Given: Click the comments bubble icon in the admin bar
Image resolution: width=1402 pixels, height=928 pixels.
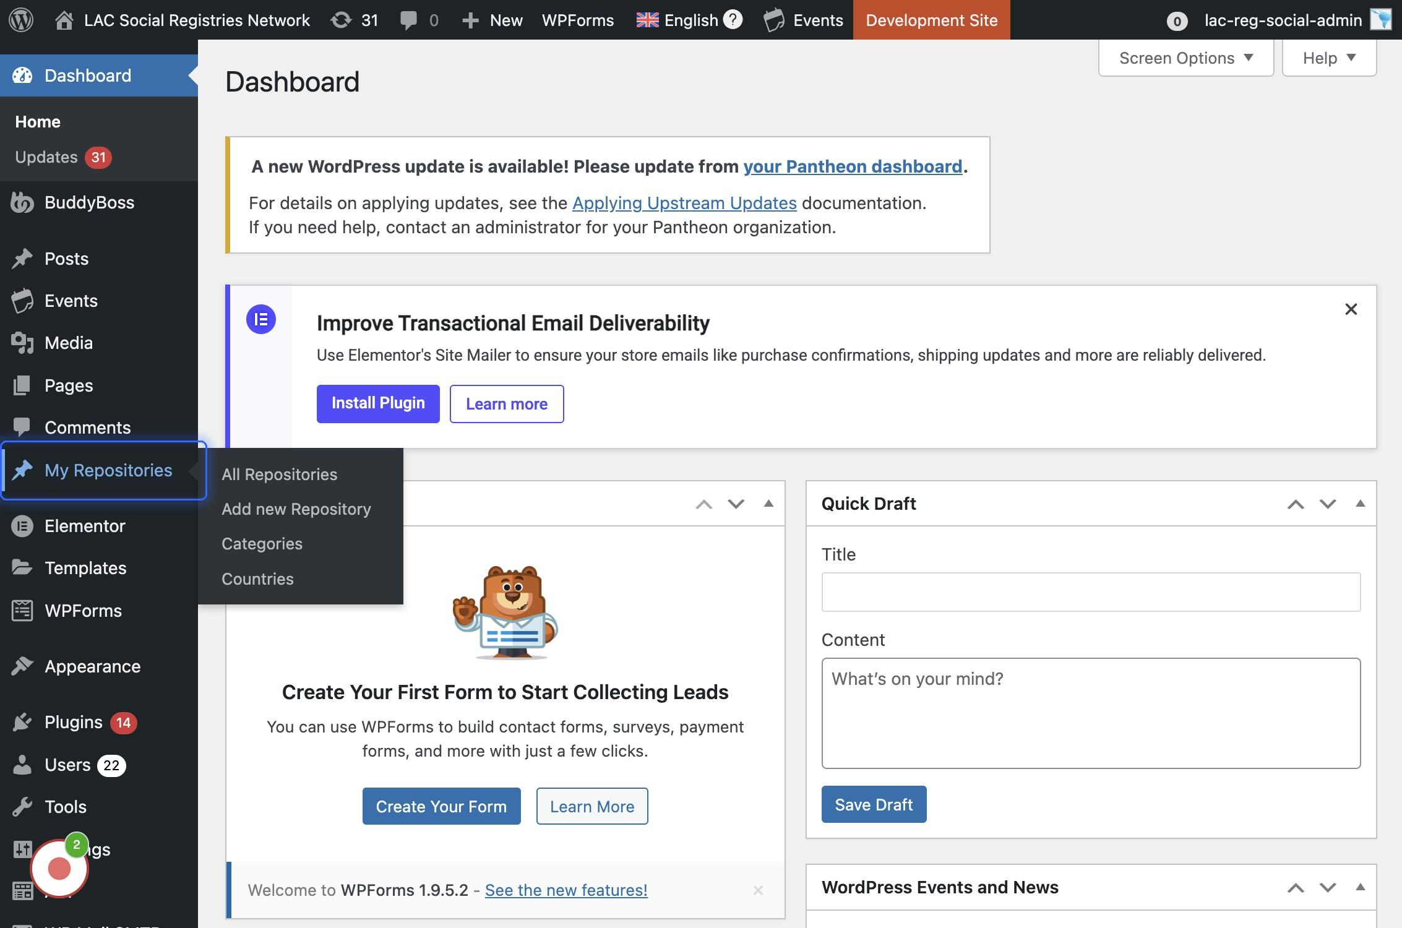Looking at the screenshot, I should click(408, 20).
